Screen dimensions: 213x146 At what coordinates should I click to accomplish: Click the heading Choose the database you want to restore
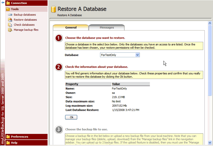(95, 38)
